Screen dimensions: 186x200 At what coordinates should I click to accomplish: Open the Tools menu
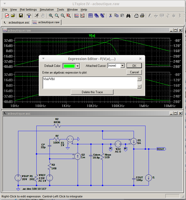pos(60,10)
